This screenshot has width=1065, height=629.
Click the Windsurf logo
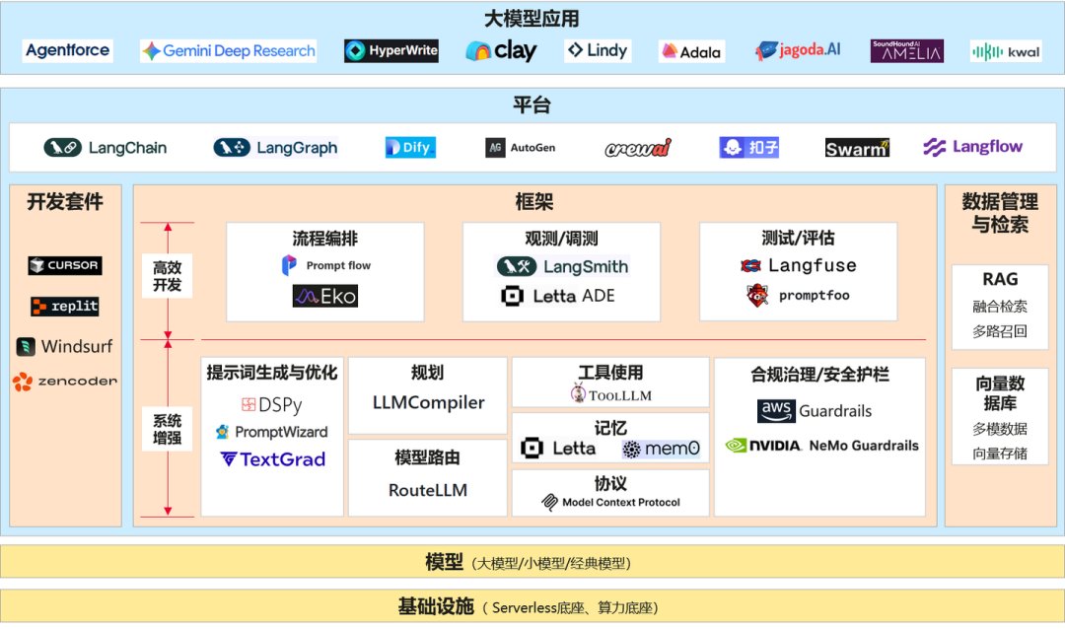(64, 346)
